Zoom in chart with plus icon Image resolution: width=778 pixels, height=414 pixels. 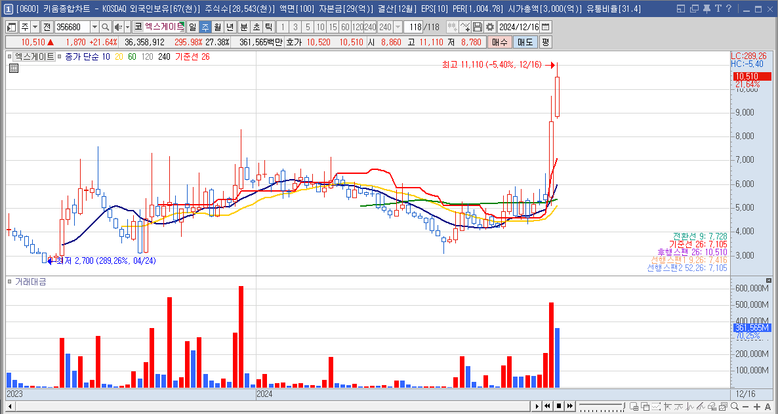point(756,407)
